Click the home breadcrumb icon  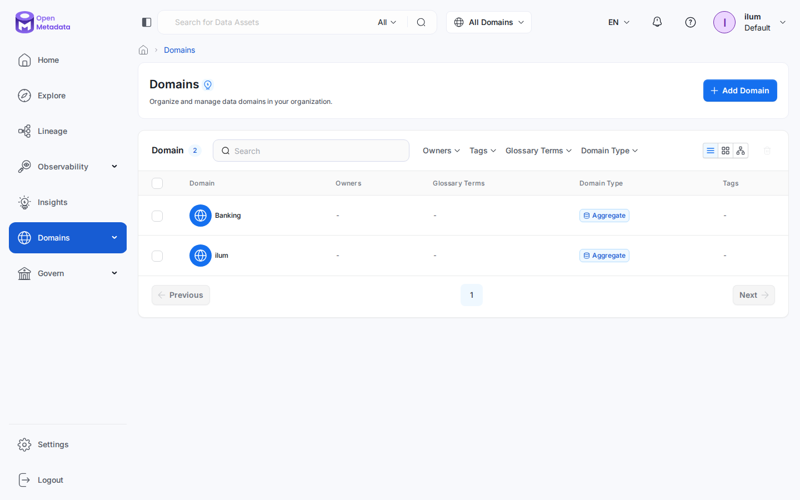point(143,50)
